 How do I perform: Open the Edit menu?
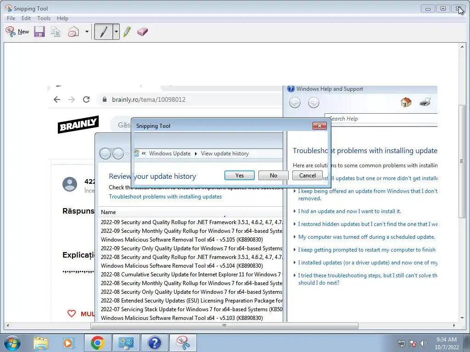(26, 18)
